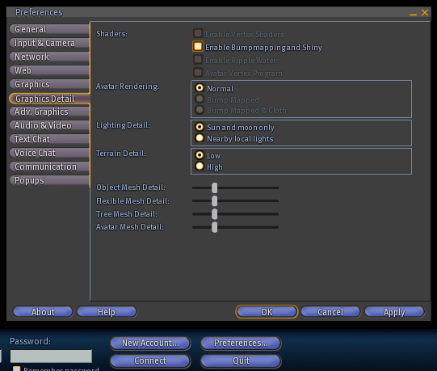437x371 pixels.
Task: Minimize the Preferences window
Action: [413, 13]
